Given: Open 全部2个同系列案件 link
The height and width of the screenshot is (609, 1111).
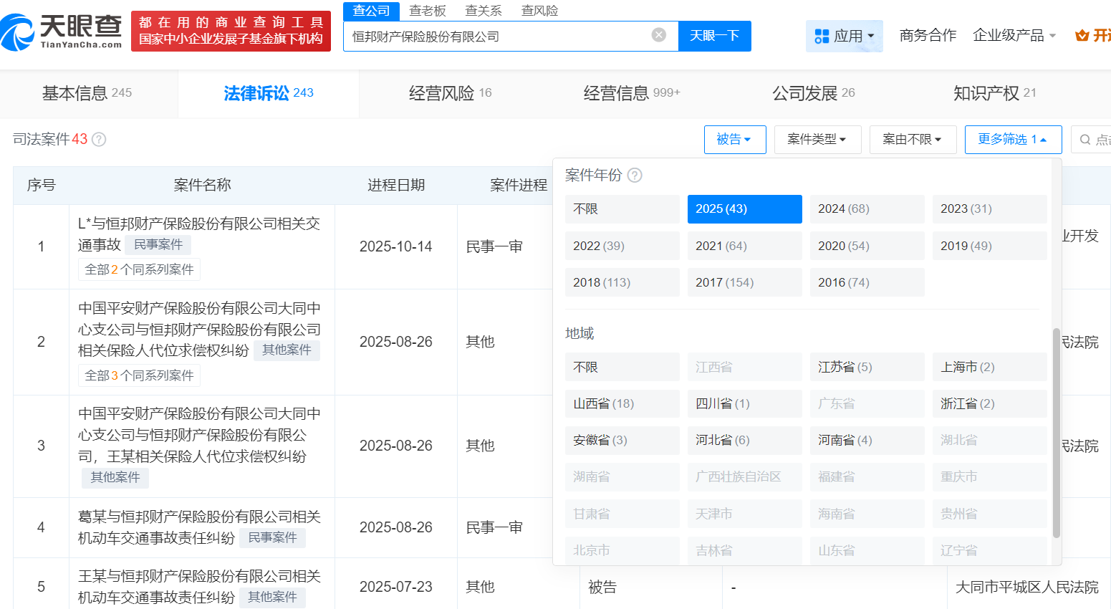Looking at the screenshot, I should (139, 269).
